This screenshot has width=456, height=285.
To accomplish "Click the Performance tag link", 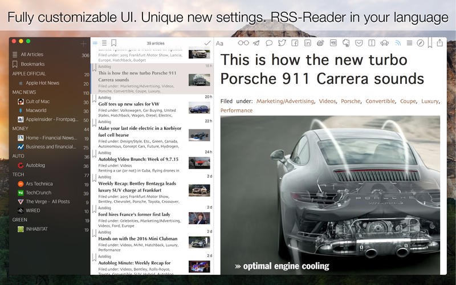I will pos(237,111).
